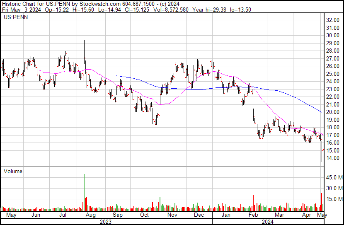This screenshot has height=225, width=344.
Task: Click the Stockwatch.com text in header
Action: coord(100,4)
